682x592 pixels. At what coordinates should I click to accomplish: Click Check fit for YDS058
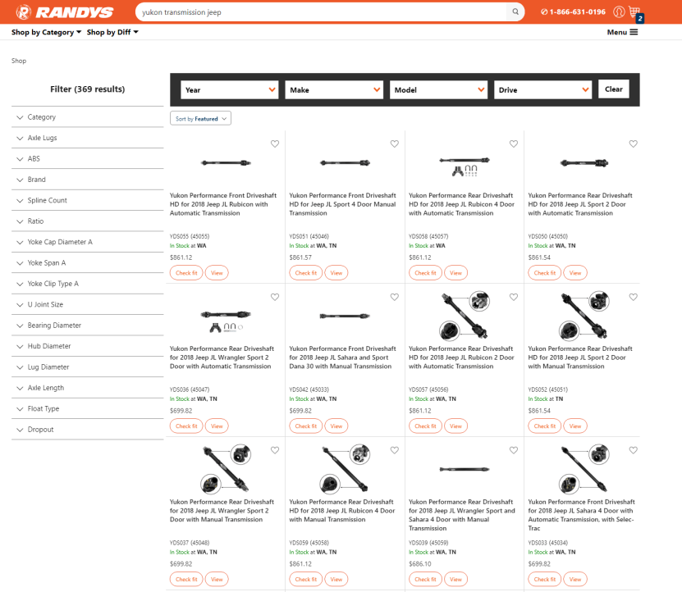pos(425,273)
